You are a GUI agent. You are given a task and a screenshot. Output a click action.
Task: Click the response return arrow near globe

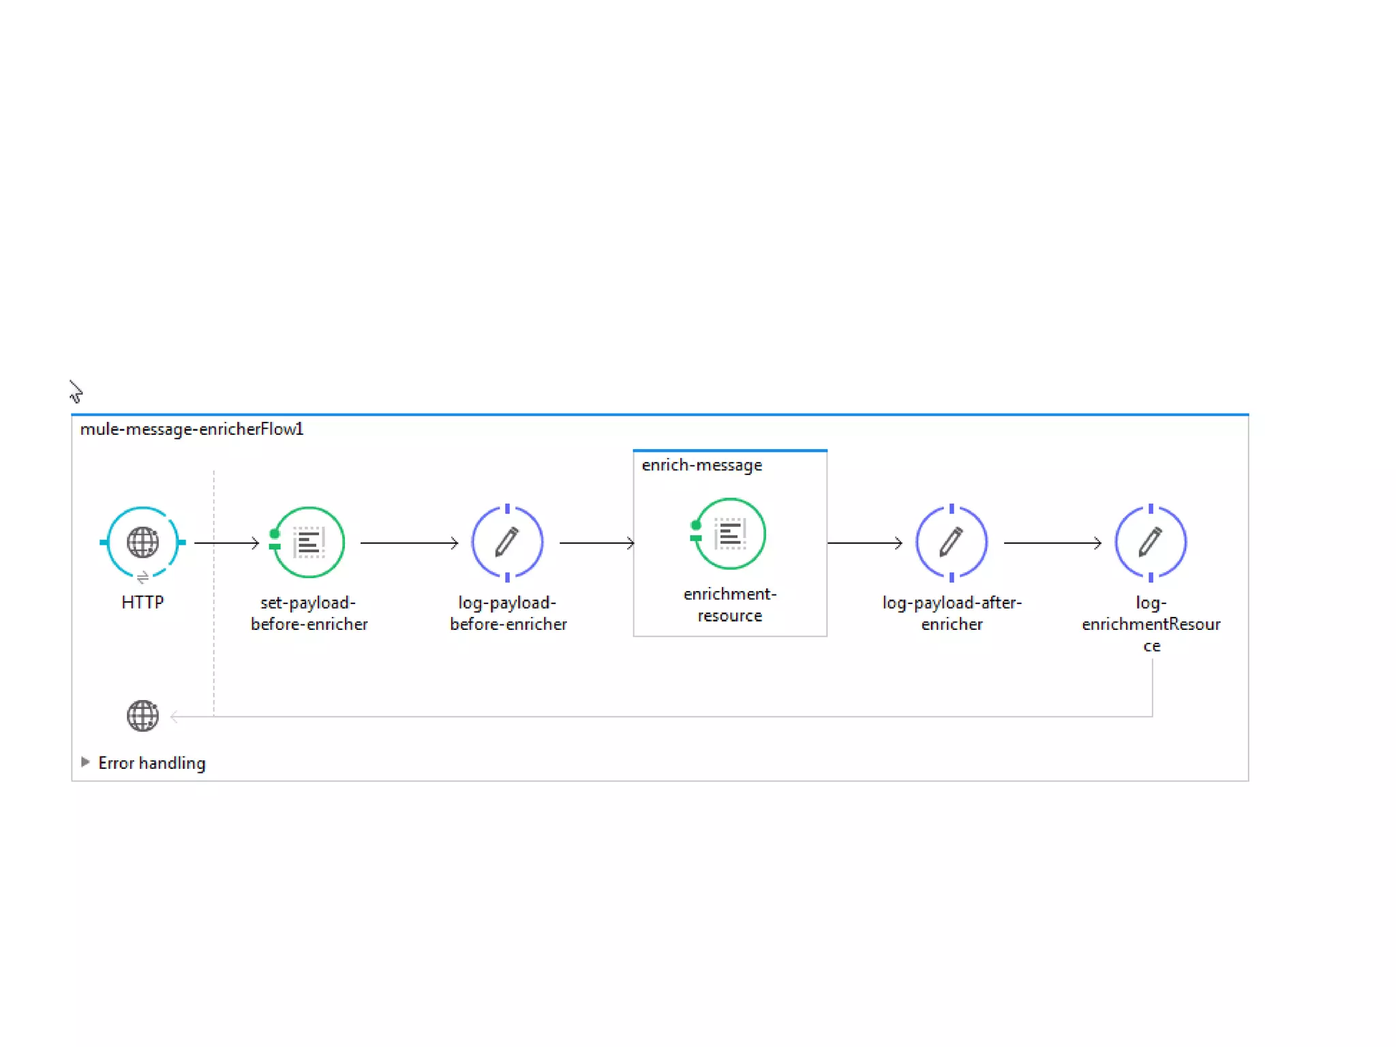177,716
